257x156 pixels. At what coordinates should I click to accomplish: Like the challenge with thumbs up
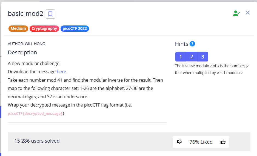pos(223,142)
